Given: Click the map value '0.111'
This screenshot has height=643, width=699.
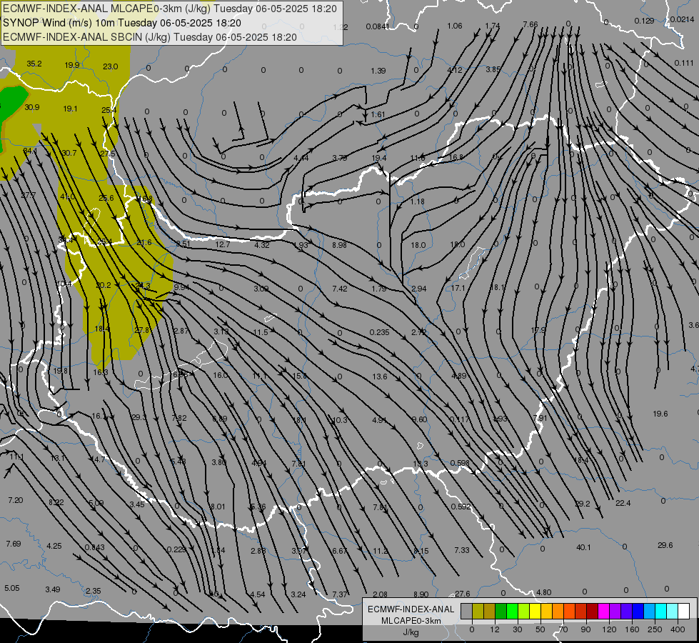Looking at the screenshot, I should tap(683, 63).
